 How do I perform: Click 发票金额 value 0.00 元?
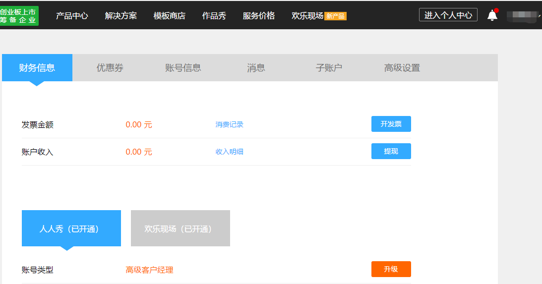coord(139,125)
